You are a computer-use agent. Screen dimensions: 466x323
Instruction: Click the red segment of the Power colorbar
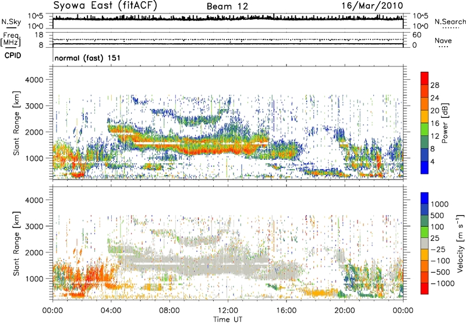point(425,78)
